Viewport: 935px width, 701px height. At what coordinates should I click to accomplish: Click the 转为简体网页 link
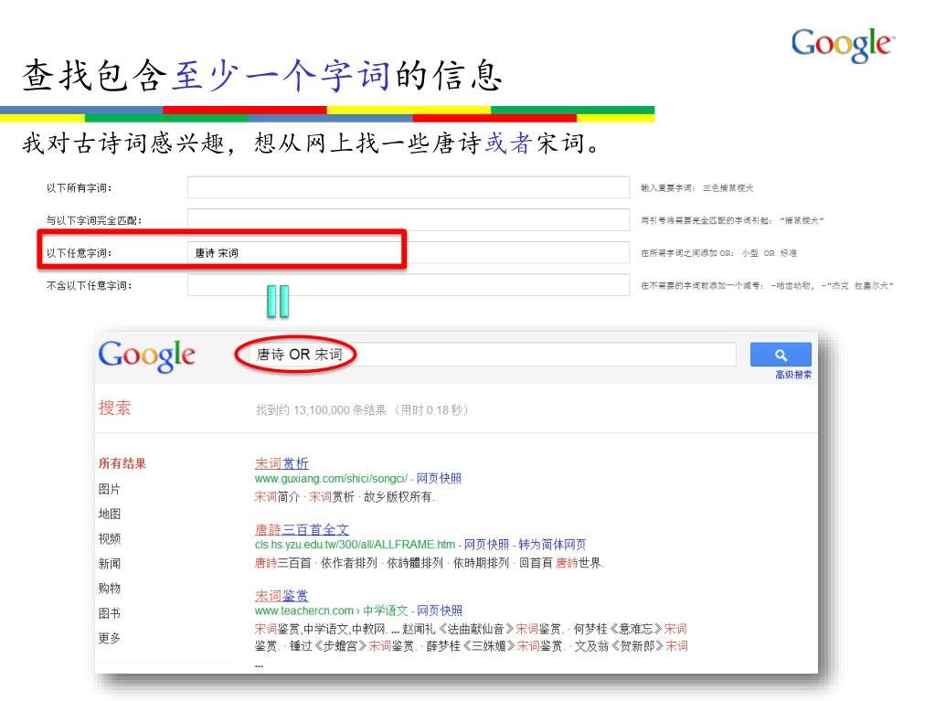pos(552,545)
